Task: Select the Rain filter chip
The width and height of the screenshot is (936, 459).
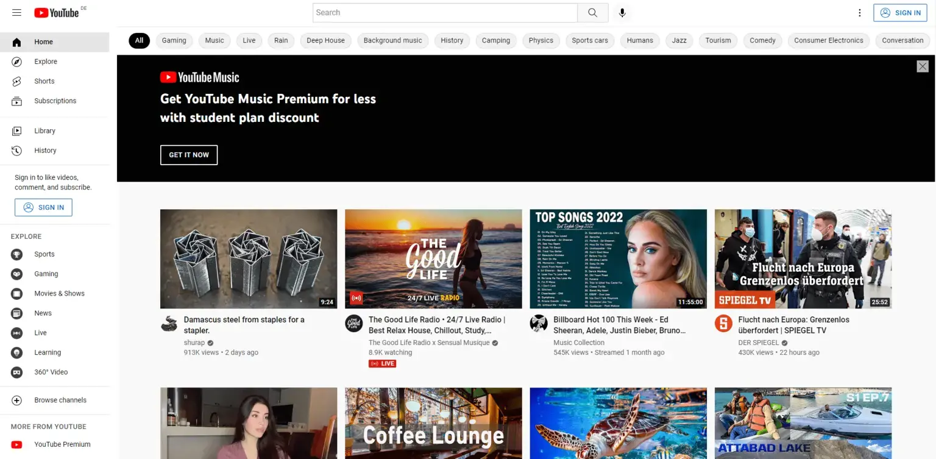Action: click(281, 40)
